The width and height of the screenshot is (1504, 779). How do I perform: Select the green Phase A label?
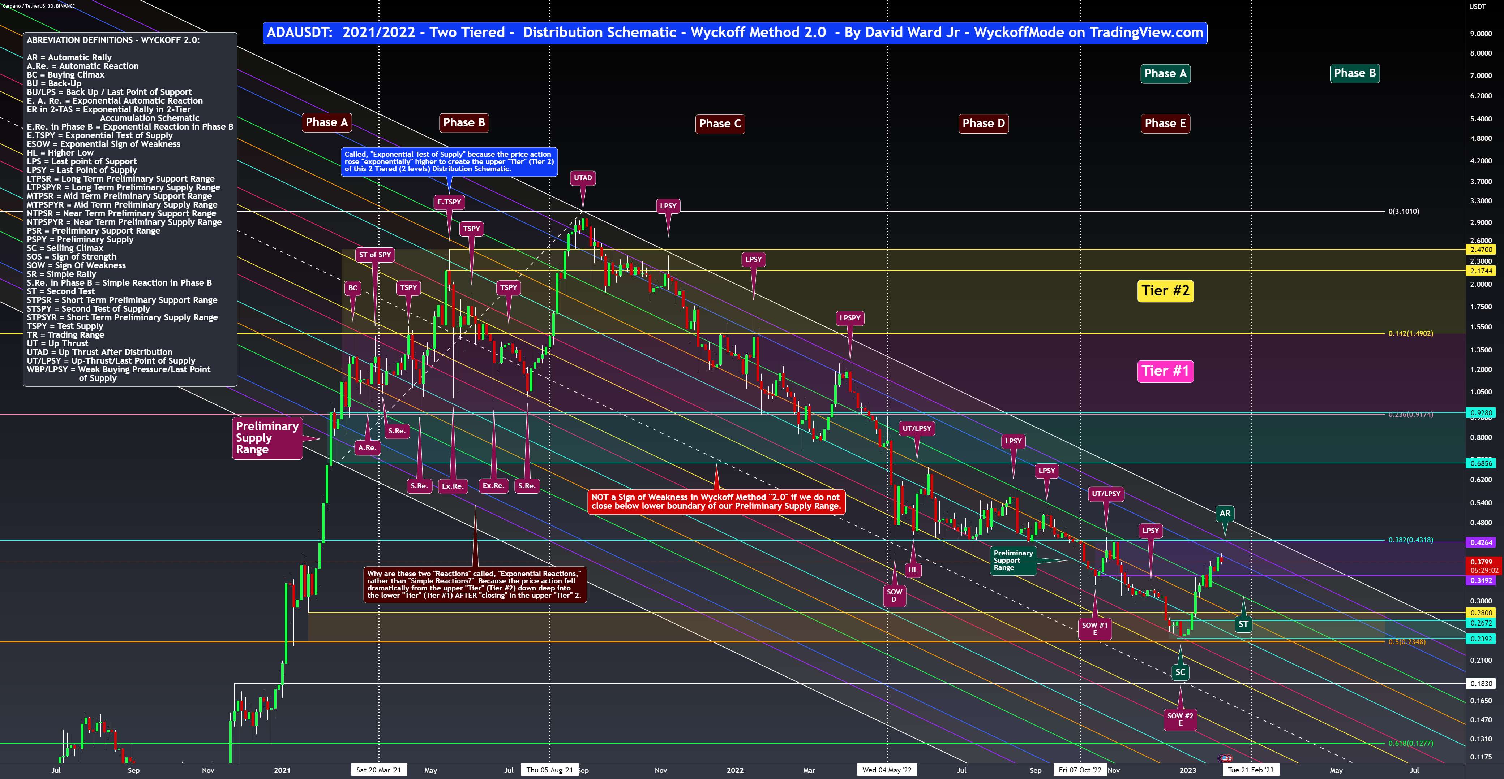pos(1165,74)
